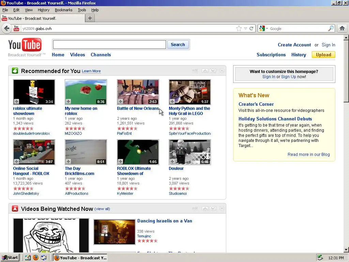The height and width of the screenshot is (262, 349).
Task: Open the troll face video thumbnail
Action: 51,235
